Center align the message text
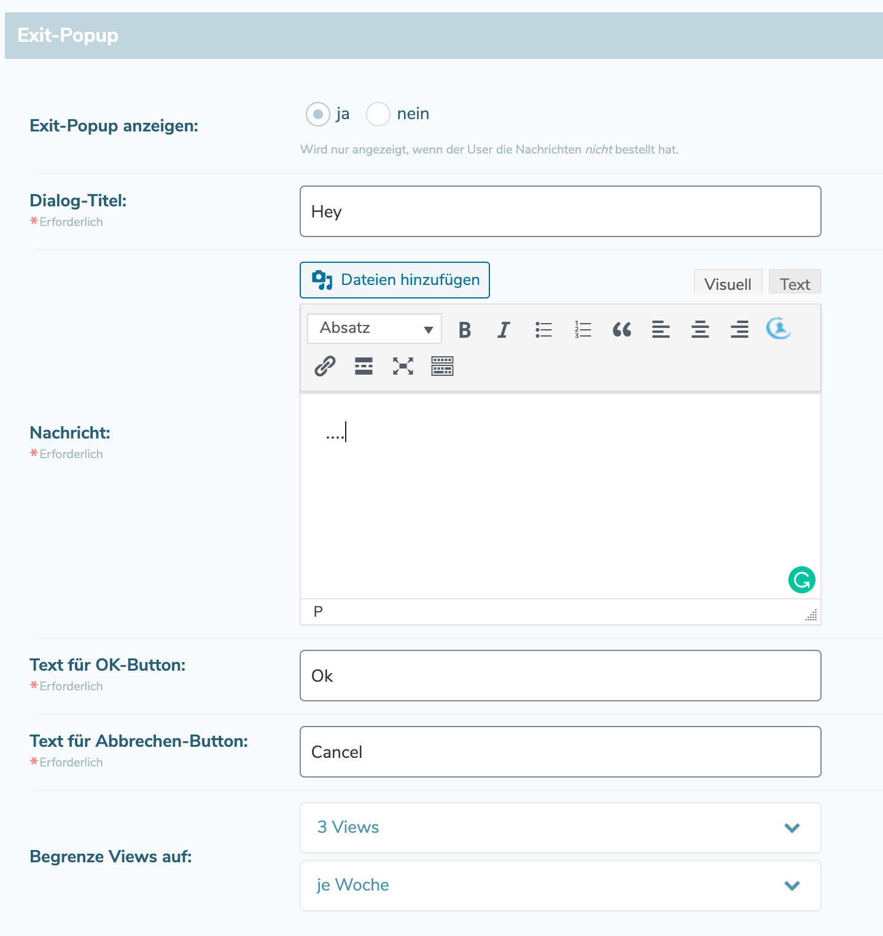 pos(700,330)
